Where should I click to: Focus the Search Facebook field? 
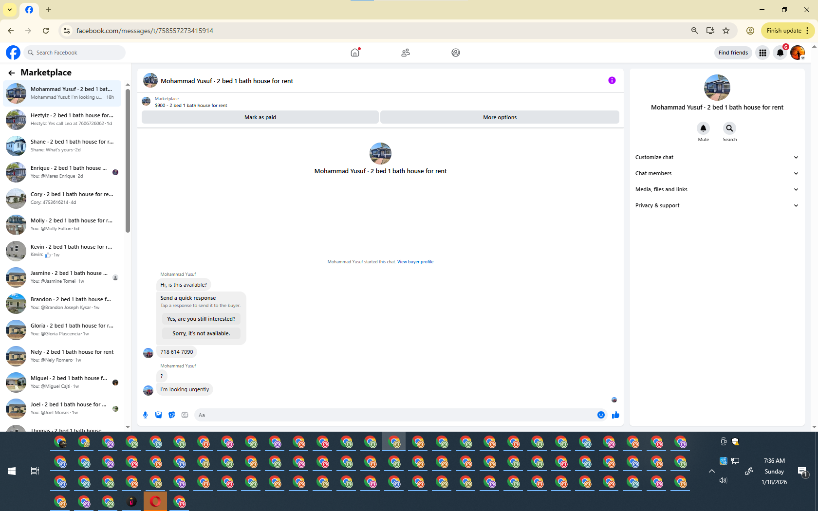coord(74,53)
